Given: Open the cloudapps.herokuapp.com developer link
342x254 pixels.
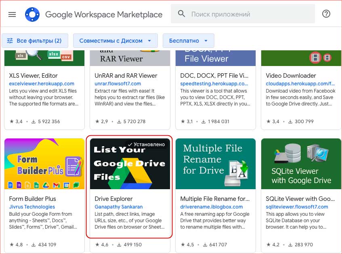Looking at the screenshot, I should tap(300, 83).
